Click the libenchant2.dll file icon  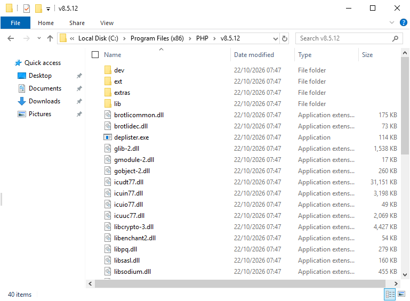click(108, 238)
